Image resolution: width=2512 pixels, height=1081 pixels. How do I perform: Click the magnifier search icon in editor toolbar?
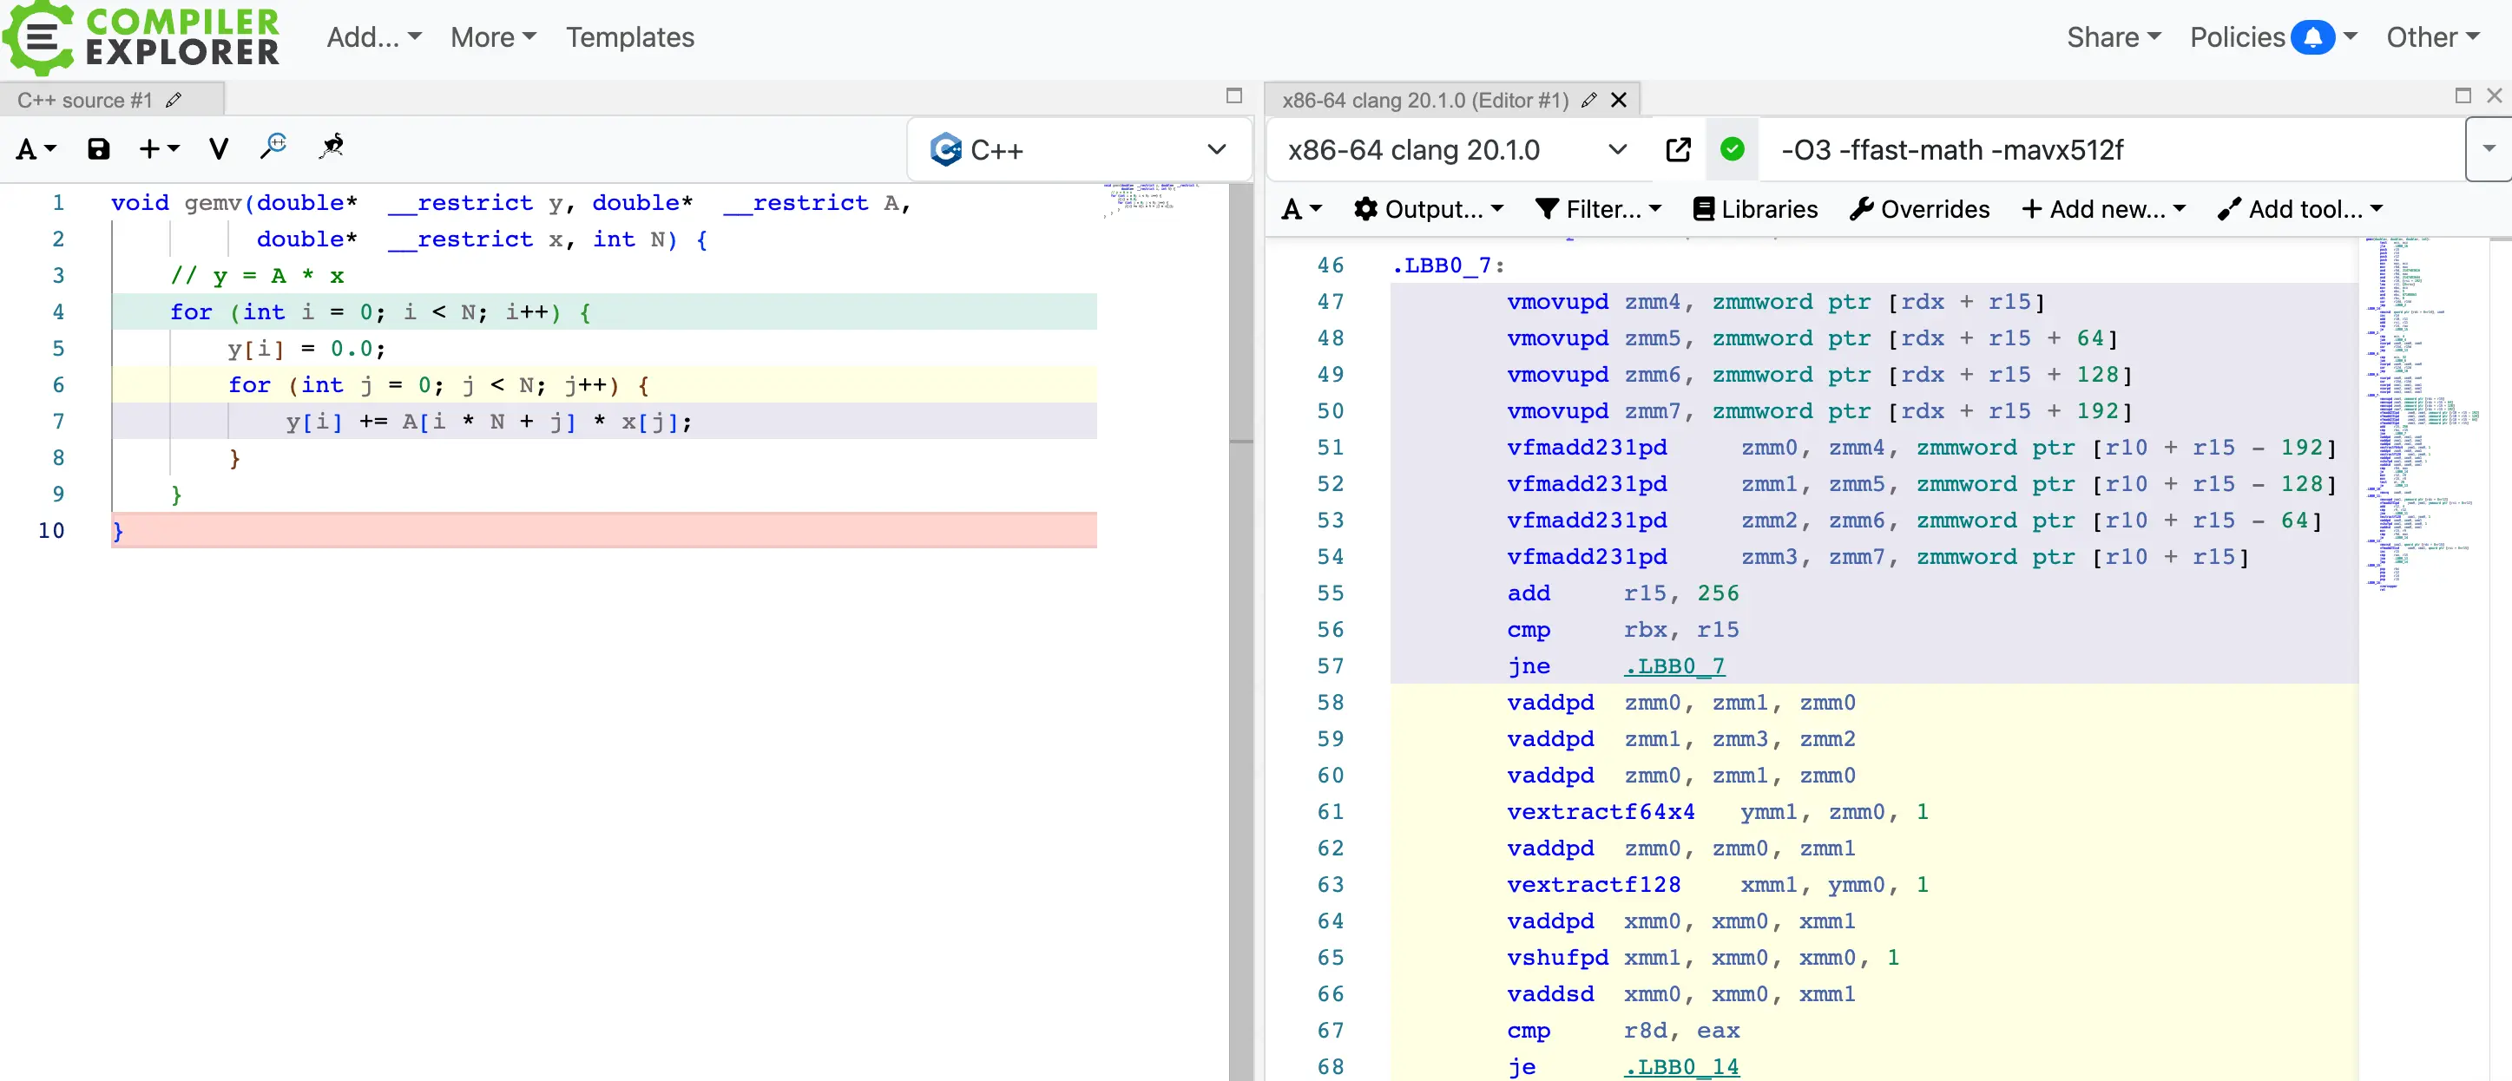273,147
